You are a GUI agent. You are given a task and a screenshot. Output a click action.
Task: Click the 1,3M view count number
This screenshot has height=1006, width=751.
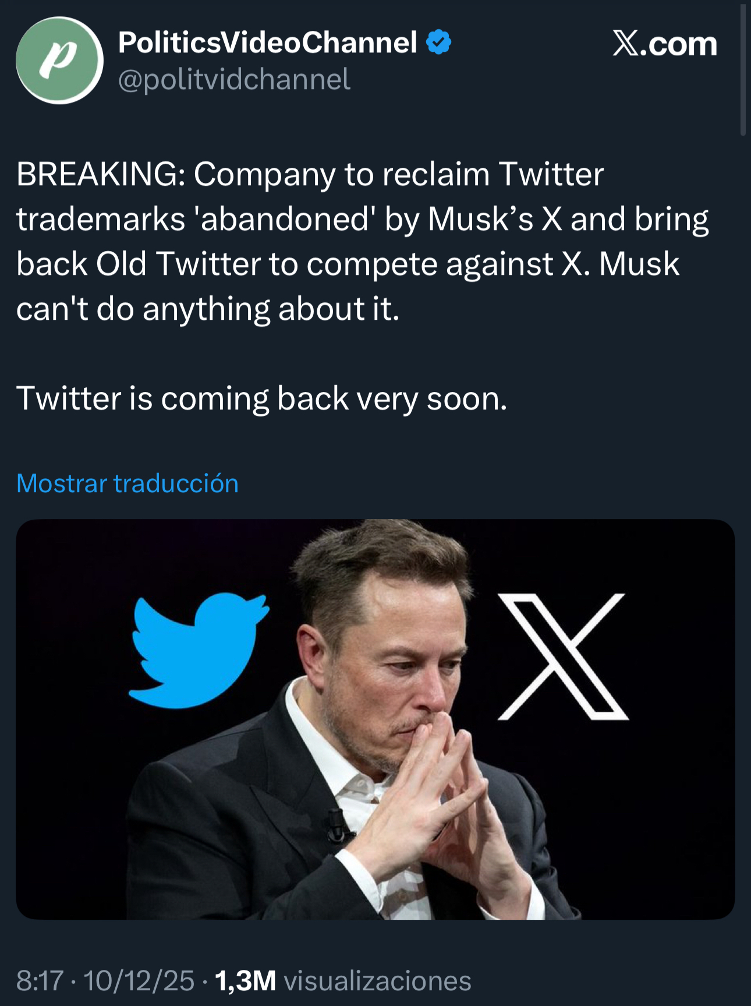point(245,980)
